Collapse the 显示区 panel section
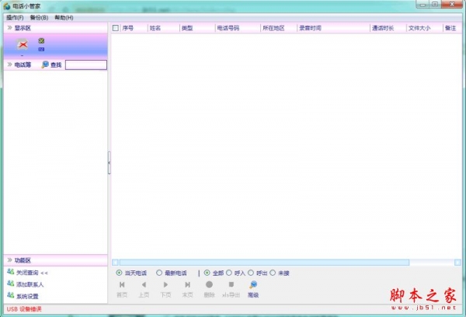 [x=9, y=27]
